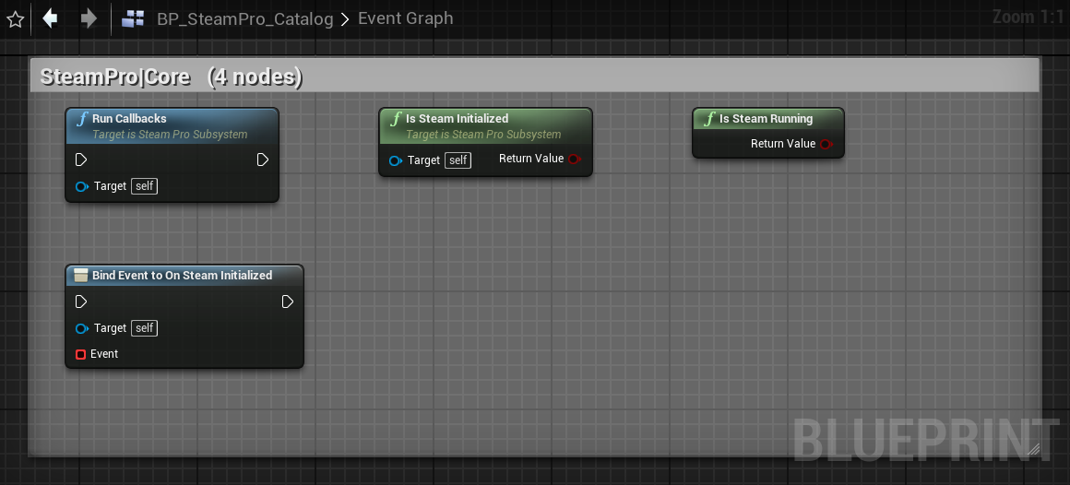
Task: Click function icon on Is Steam Initialized
Action: click(395, 119)
